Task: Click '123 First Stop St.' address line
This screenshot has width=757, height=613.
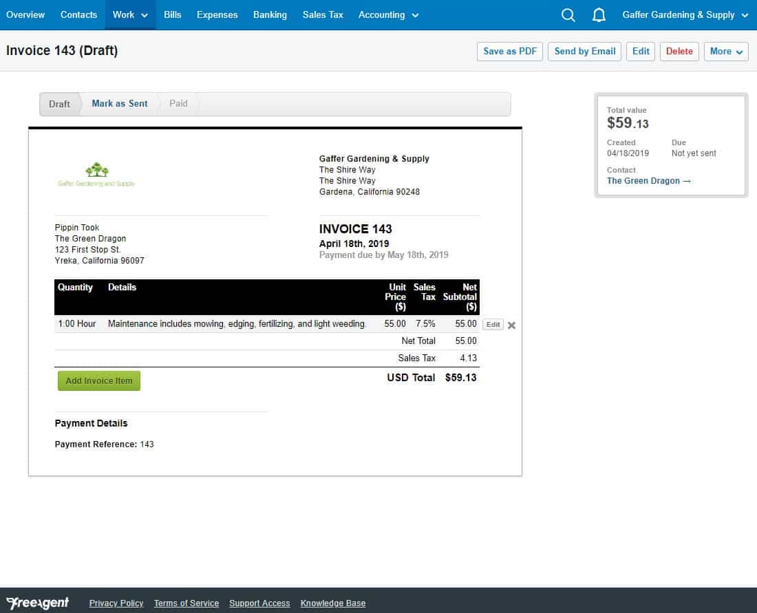Action: 88,250
